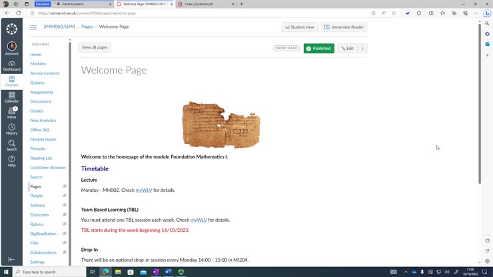The image size is (493, 277).
Task: Open Modules in the course menu
Action: tap(38, 64)
